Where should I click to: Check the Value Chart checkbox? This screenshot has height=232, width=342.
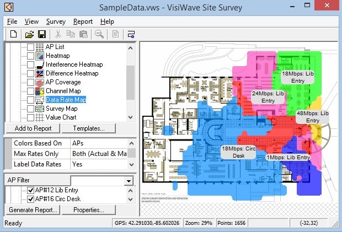(x=30, y=117)
